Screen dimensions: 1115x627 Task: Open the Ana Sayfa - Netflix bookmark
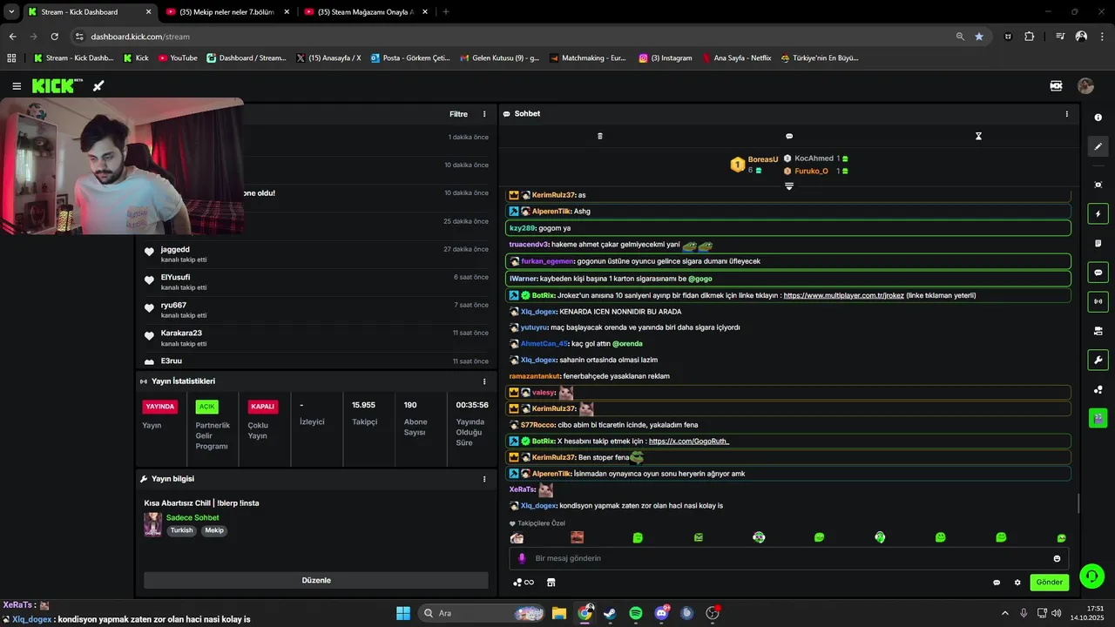(x=736, y=58)
